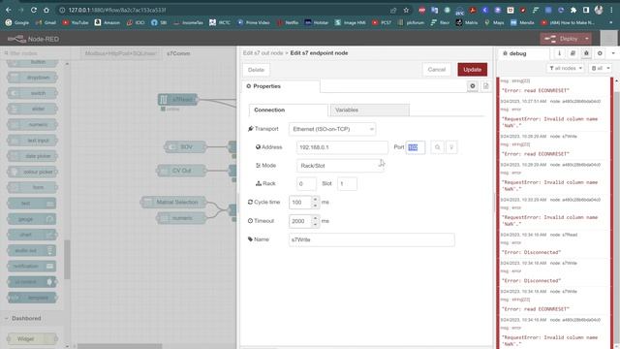Click the Update button
This screenshot has width=620, height=349.
coord(472,69)
